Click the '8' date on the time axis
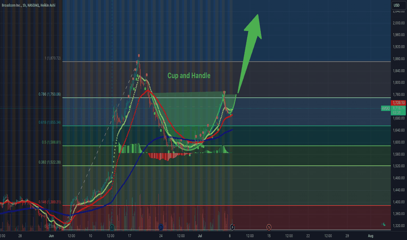Viewport: 407px width, 240px height. point(230,236)
